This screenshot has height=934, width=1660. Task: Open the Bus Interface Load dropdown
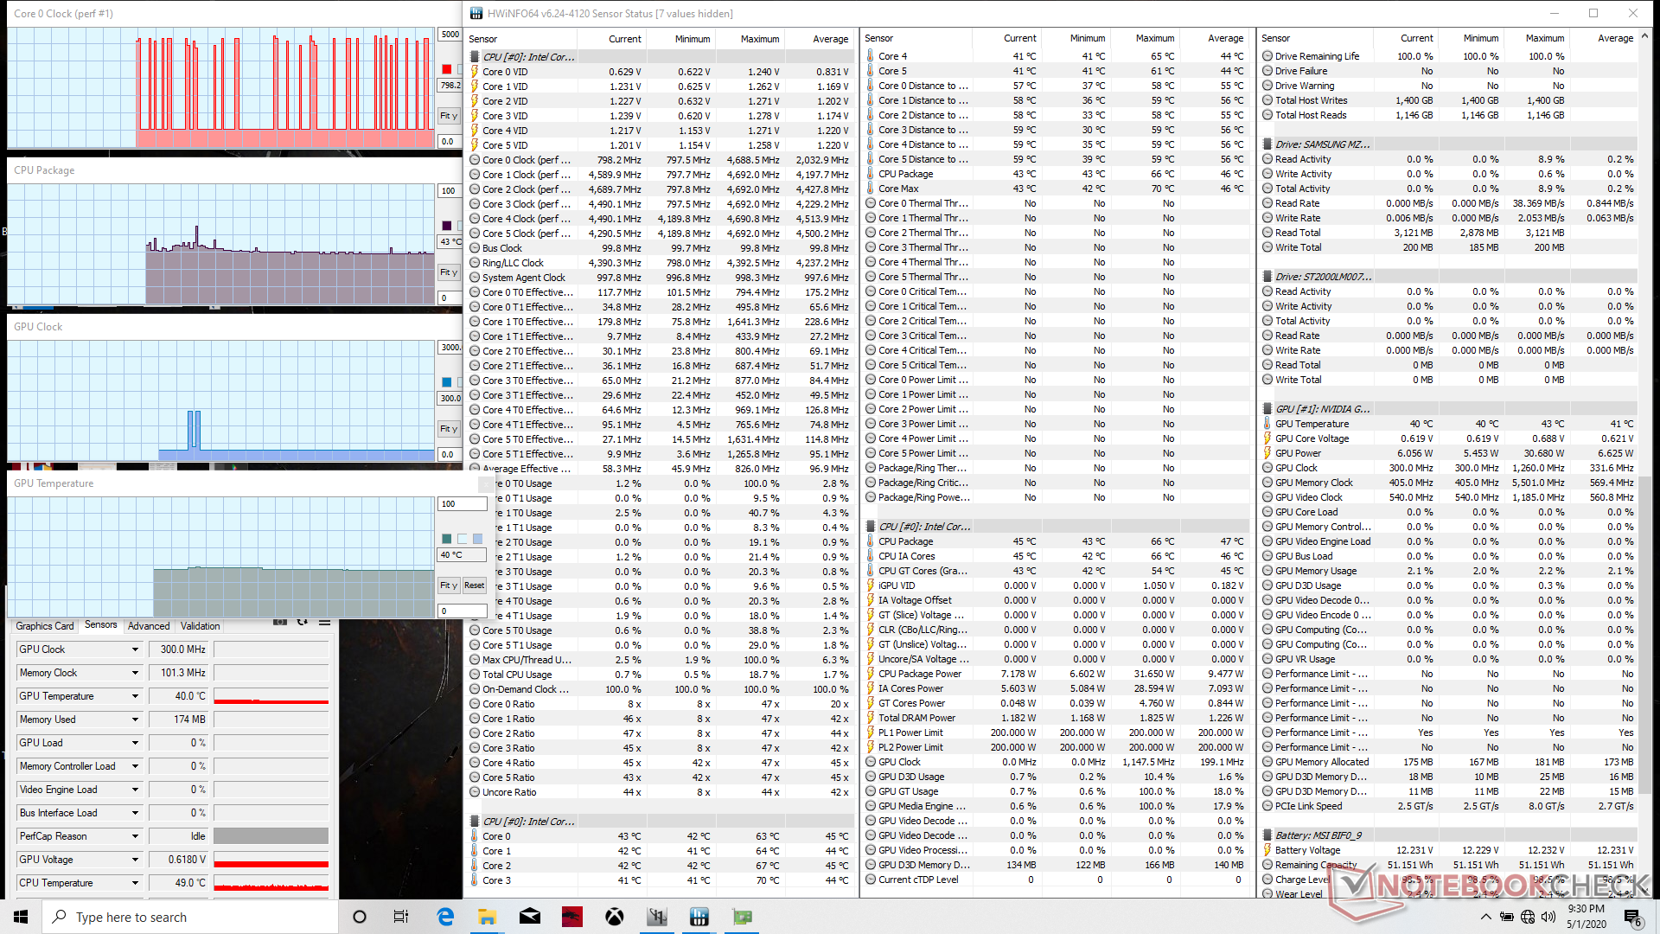(134, 813)
